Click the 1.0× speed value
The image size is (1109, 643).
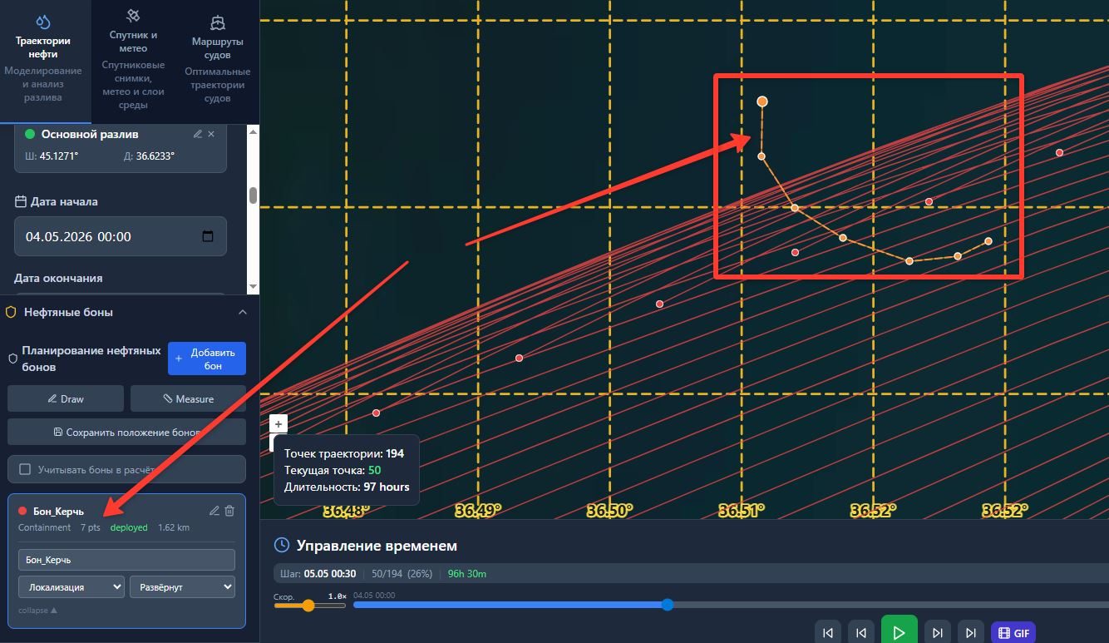(x=337, y=596)
